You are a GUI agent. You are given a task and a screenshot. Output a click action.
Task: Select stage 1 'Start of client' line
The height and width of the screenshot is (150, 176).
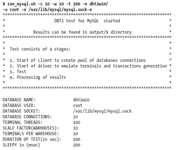click(x=78, y=60)
